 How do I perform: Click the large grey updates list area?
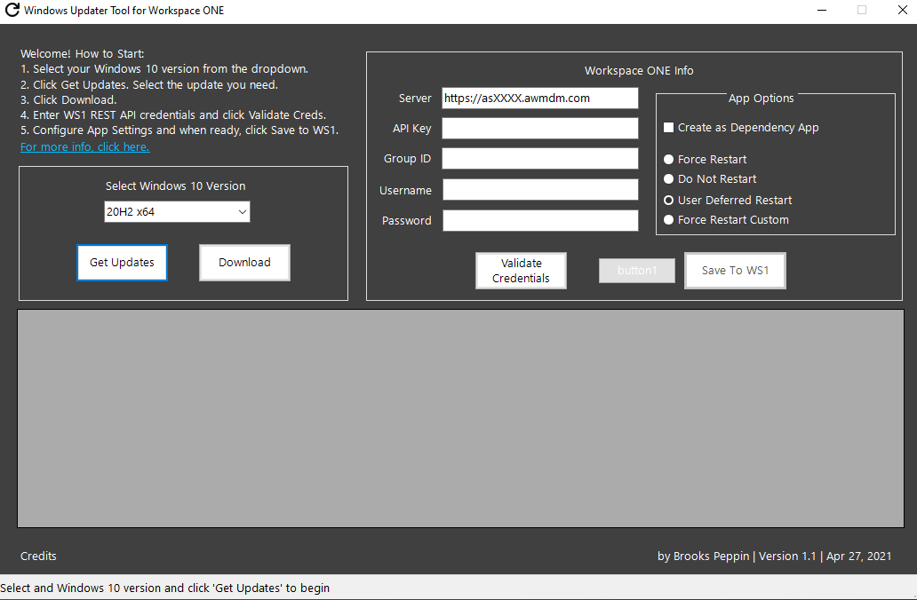[461, 418]
